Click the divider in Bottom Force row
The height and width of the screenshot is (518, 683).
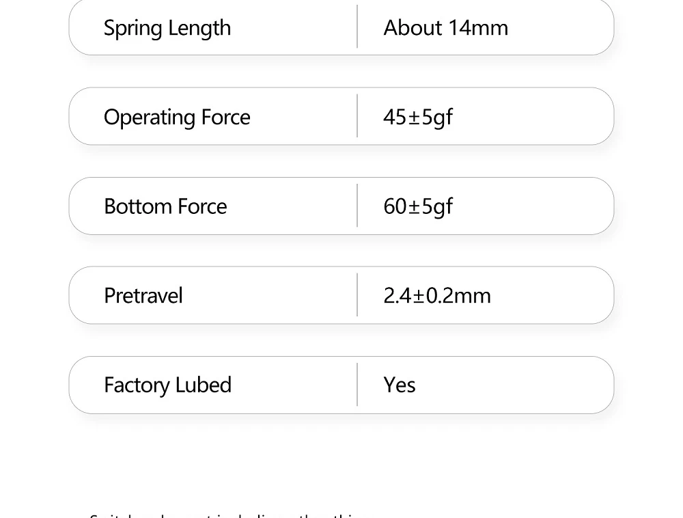click(357, 206)
